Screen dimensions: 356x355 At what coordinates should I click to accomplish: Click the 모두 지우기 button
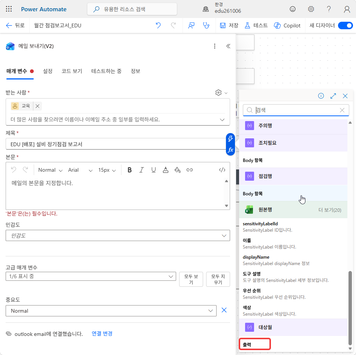point(218,279)
